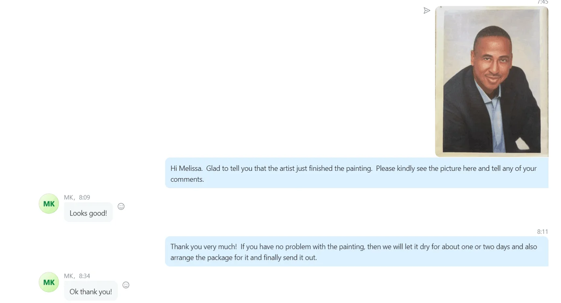Click MK's avatar beside "Looks good!"
The image size is (561, 303).
coord(49,204)
